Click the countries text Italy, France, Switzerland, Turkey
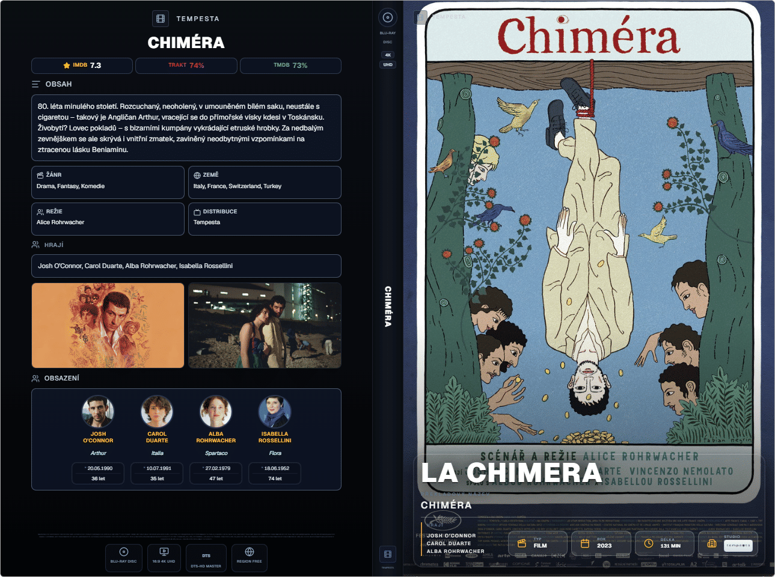The height and width of the screenshot is (577, 775). tap(237, 186)
